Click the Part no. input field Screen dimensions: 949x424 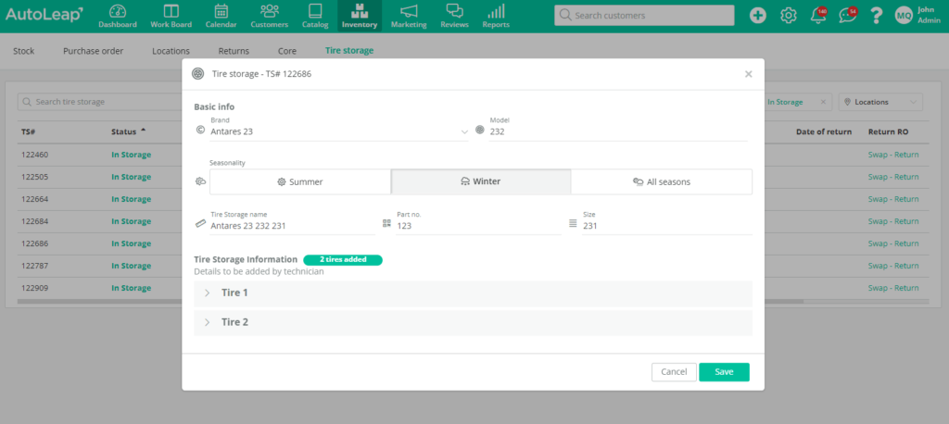tap(477, 225)
